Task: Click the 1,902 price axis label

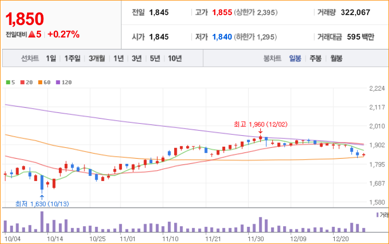Action: 377,145
